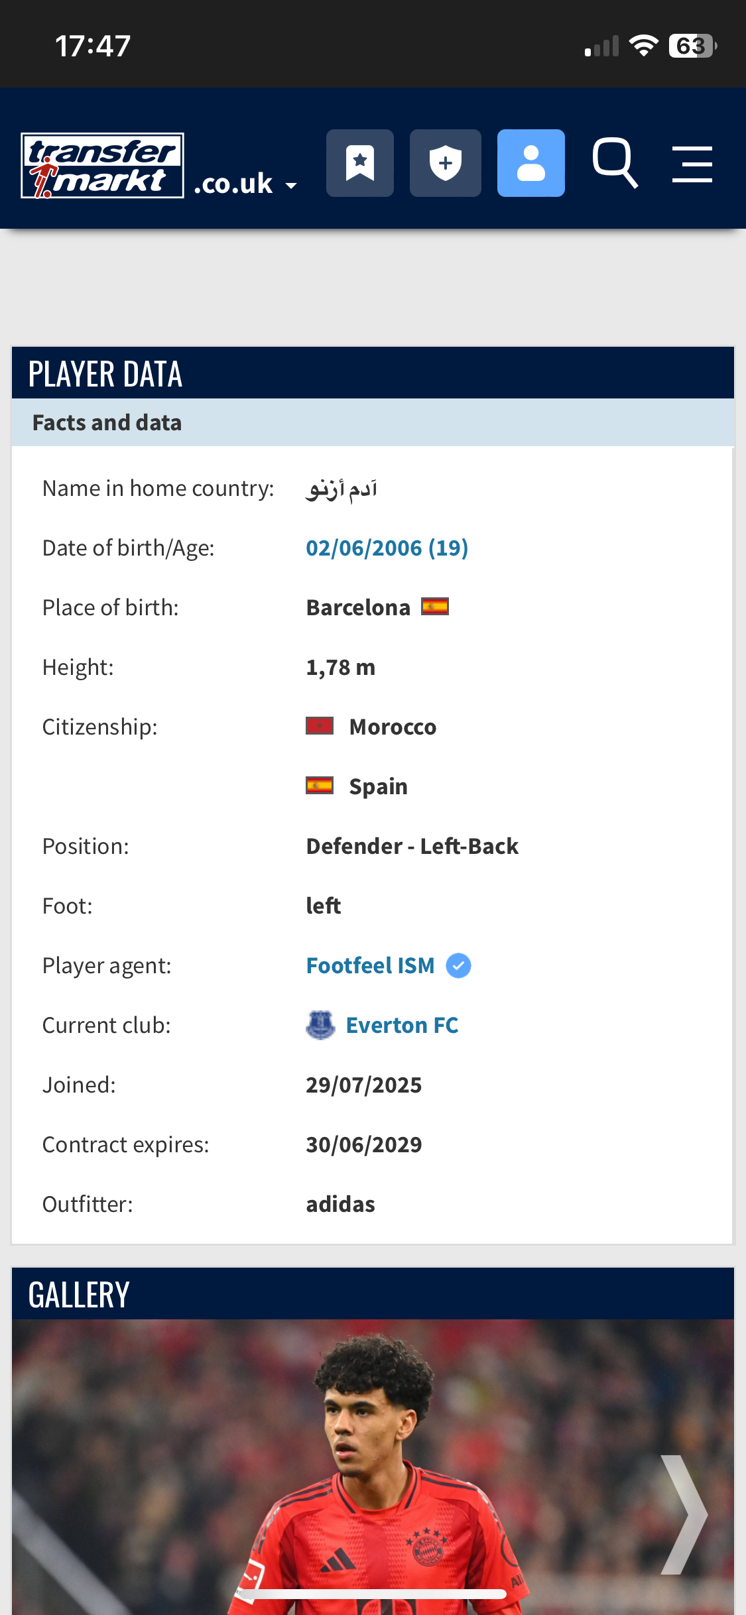746x1615 pixels.
Task: Tap the Everton club crest icon
Action: pyautogui.click(x=320, y=1025)
